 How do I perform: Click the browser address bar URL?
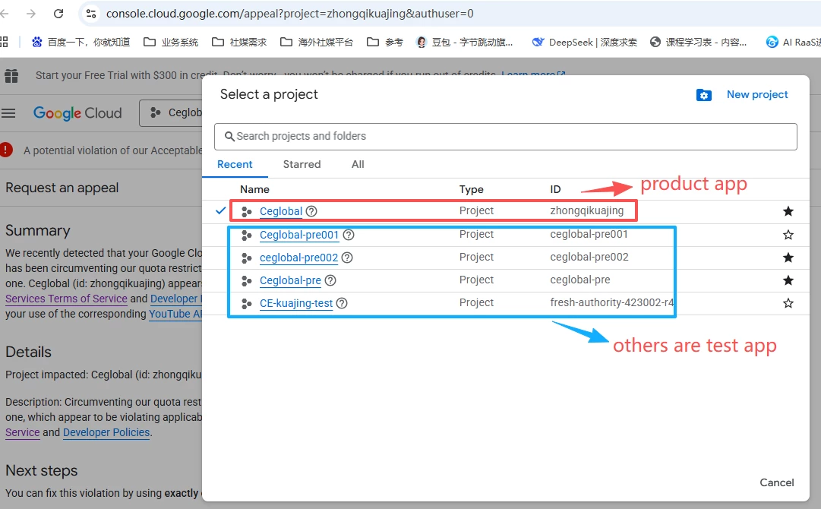[x=289, y=14]
